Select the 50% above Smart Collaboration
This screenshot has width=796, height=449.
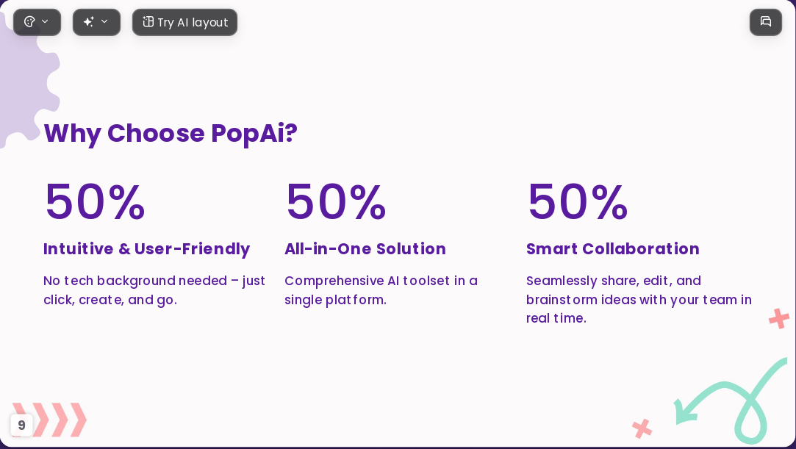coord(578,202)
